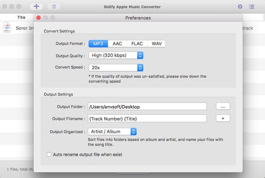The width and height of the screenshot is (265, 178).
Task: Open the Output Quality dropdown
Action: (116, 56)
